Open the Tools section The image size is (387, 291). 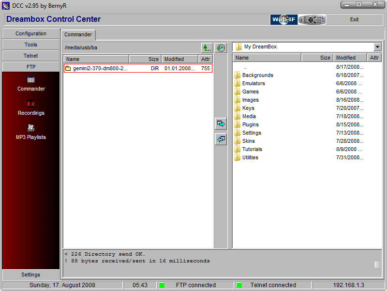click(x=31, y=45)
